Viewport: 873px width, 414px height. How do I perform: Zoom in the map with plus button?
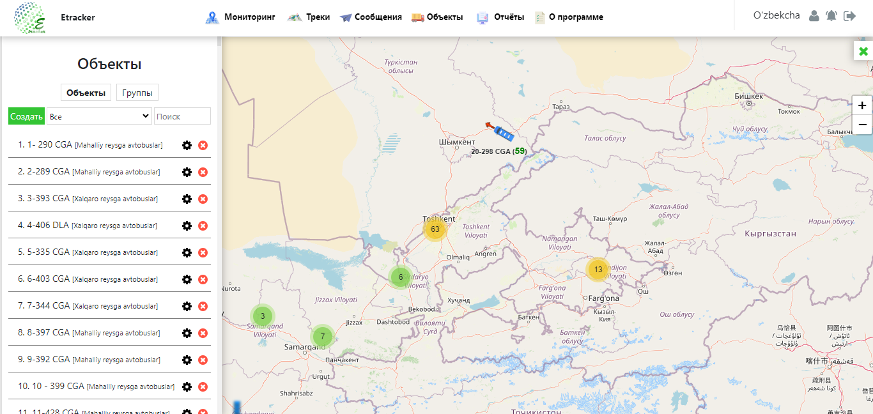pyautogui.click(x=862, y=105)
